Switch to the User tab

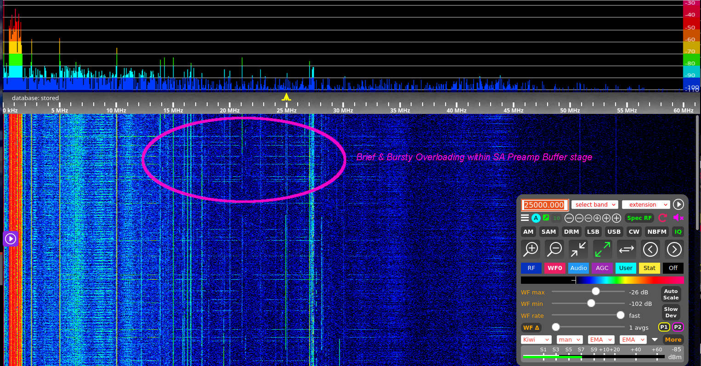626,268
